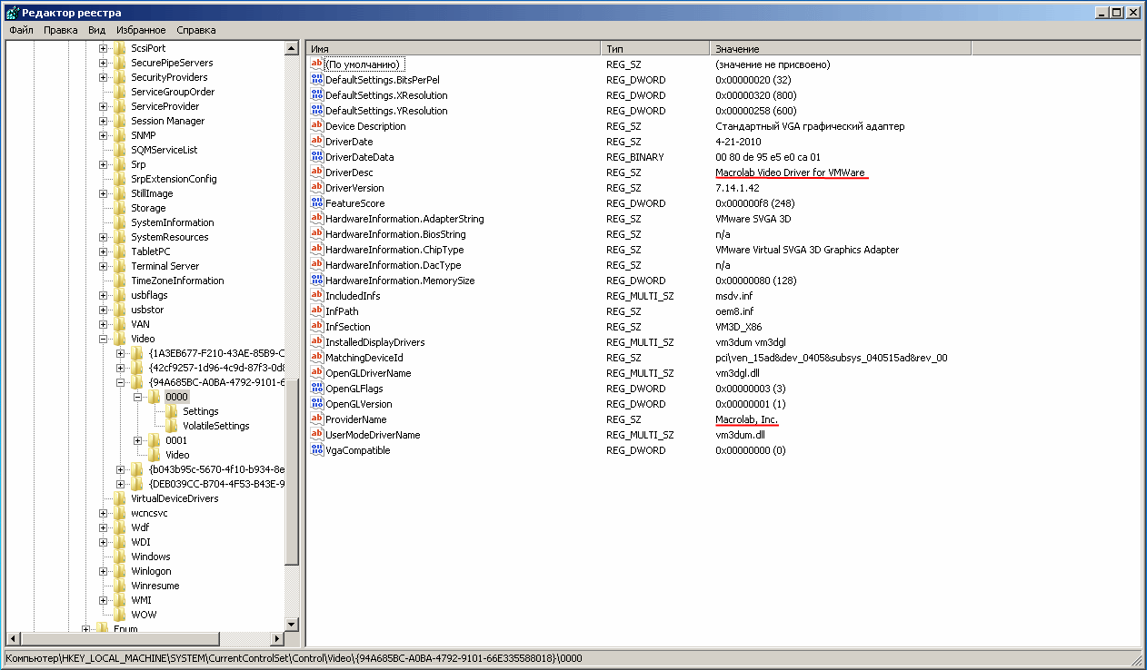Image resolution: width=1147 pixels, height=670 pixels.
Task: Select the SystemInformation tree key
Action: (173, 222)
